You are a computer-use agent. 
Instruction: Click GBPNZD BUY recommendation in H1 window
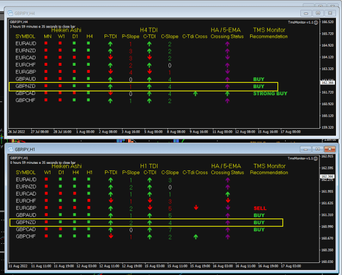tap(259, 222)
